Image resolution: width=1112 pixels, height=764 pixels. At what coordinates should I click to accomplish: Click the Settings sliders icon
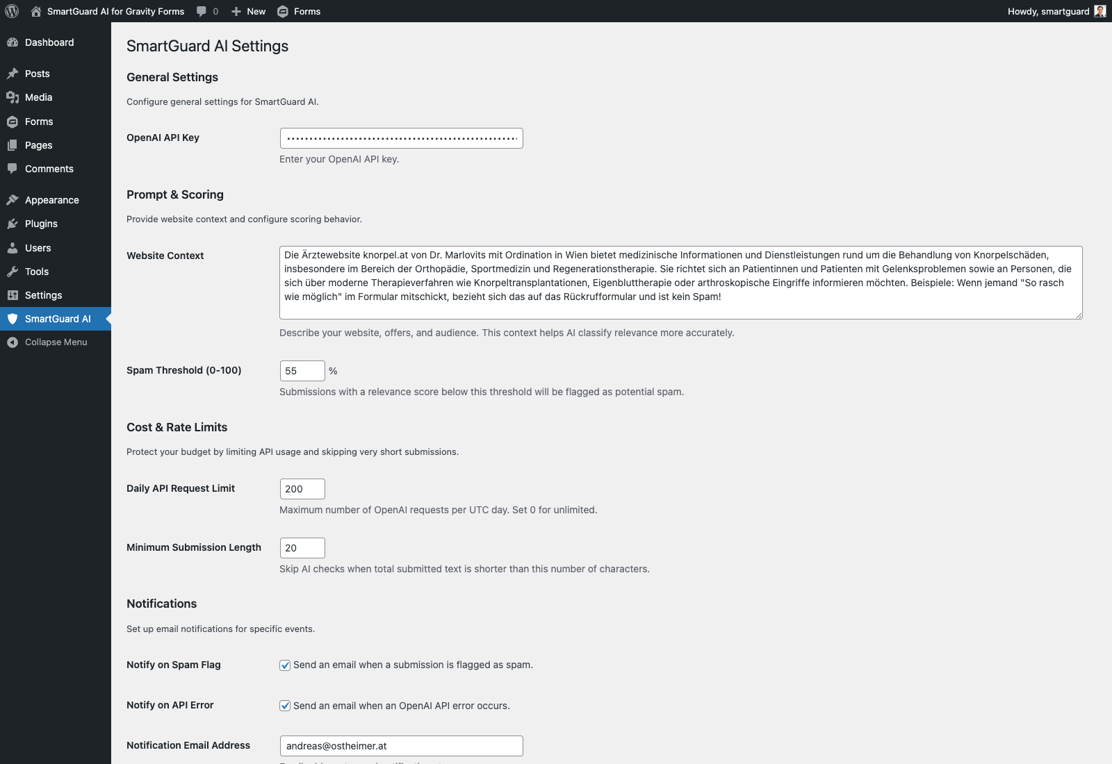(13, 295)
